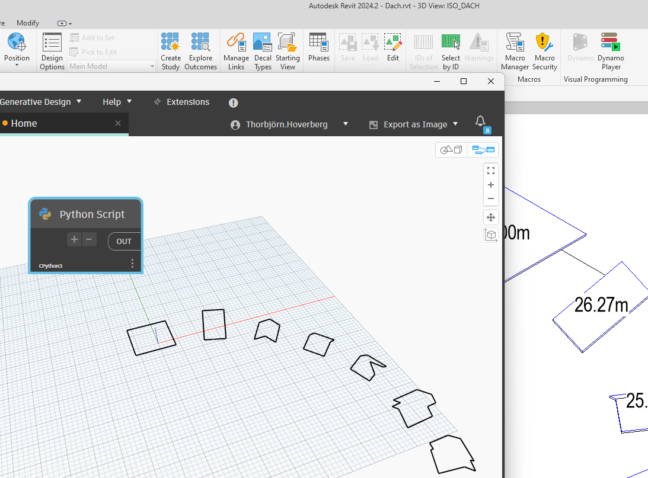The image size is (648, 478).
Task: Open the Export as Image dropdown
Action: click(414, 124)
